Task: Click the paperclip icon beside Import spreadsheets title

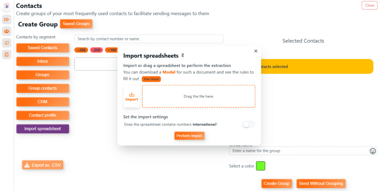Action: [183, 56]
